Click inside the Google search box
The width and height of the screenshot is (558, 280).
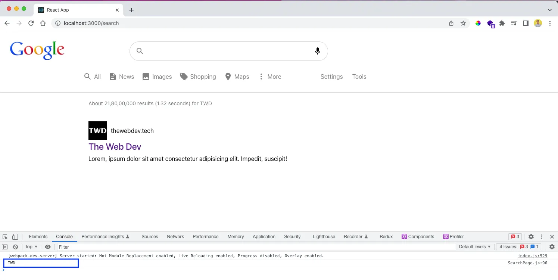pyautogui.click(x=229, y=51)
